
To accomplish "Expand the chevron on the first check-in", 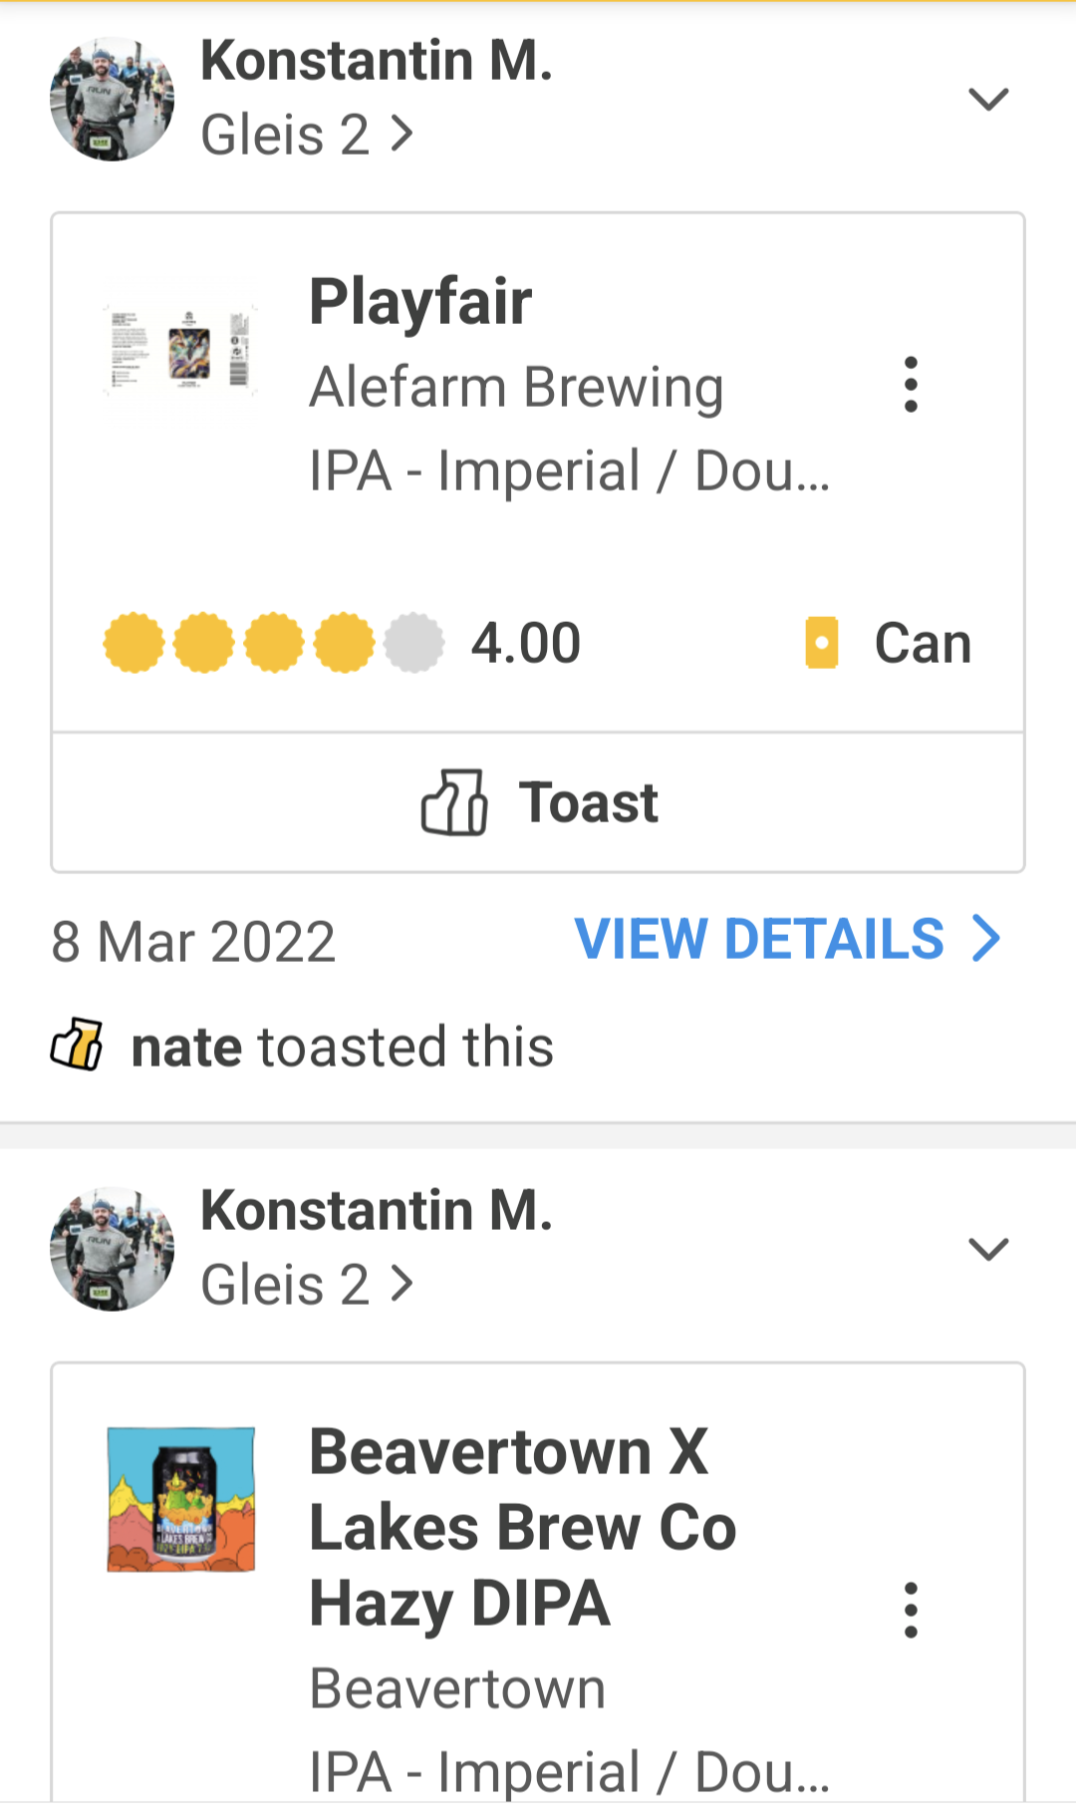I will [x=988, y=99].
